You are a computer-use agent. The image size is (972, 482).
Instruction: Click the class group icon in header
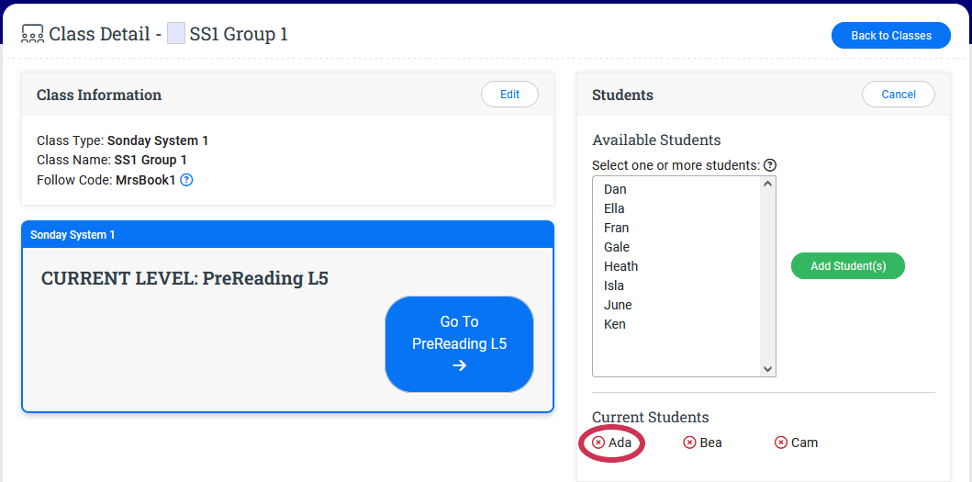[32, 35]
